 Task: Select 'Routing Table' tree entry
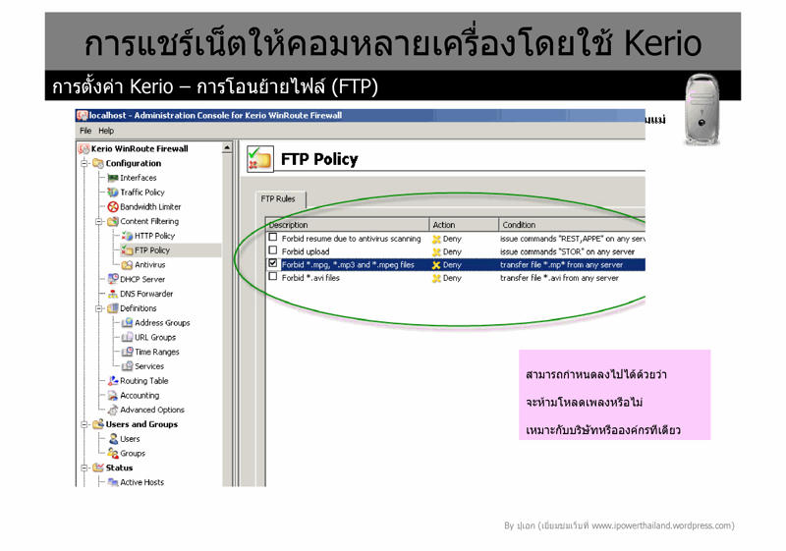144,381
